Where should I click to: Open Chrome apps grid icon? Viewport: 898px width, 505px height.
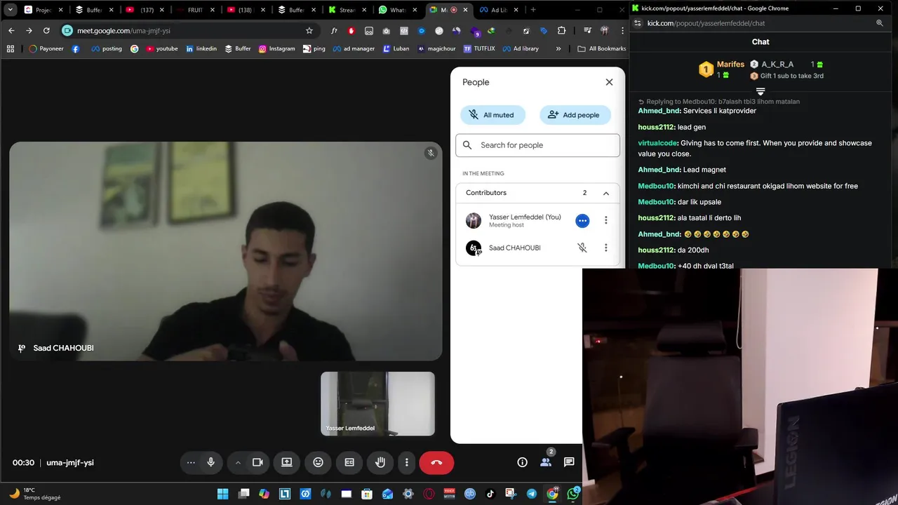pos(11,49)
